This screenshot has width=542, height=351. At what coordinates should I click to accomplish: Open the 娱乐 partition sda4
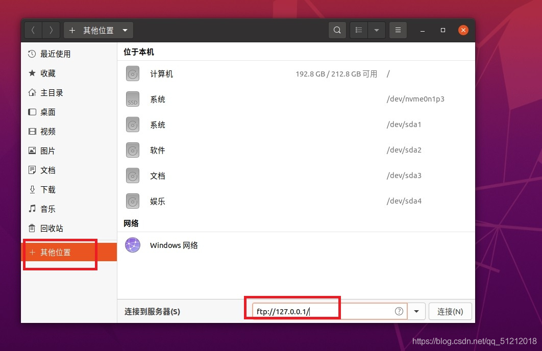pos(296,201)
